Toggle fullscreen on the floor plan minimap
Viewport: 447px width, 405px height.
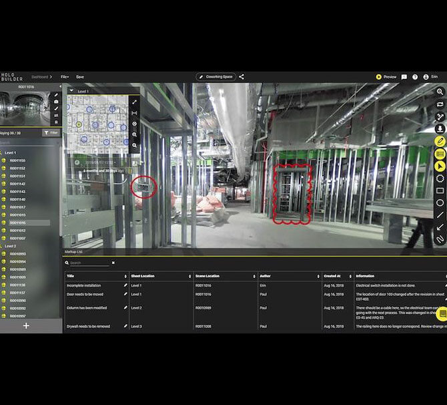pyautogui.click(x=134, y=102)
